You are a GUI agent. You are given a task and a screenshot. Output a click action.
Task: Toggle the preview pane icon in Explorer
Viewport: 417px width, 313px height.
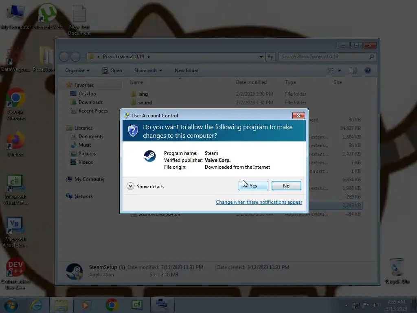(353, 71)
